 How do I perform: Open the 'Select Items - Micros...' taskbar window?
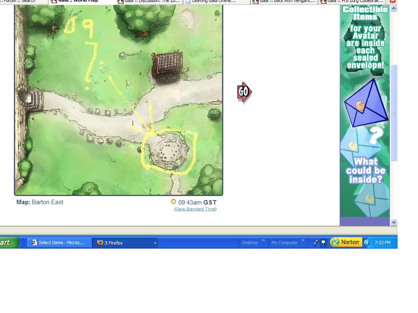click(x=59, y=242)
